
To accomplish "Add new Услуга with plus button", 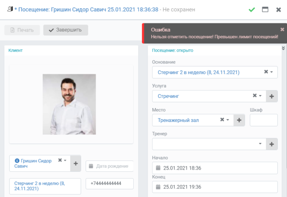I will pyautogui.click(x=271, y=96).
